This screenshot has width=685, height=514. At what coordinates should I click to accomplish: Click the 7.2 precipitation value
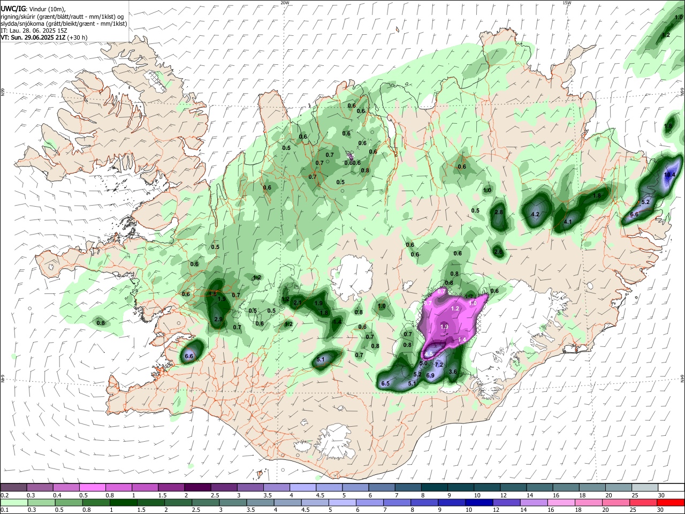coord(439,364)
